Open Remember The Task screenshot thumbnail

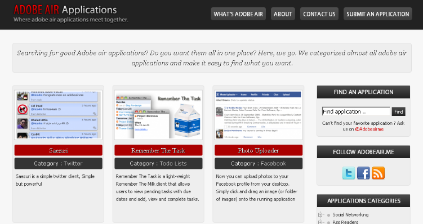click(158, 115)
